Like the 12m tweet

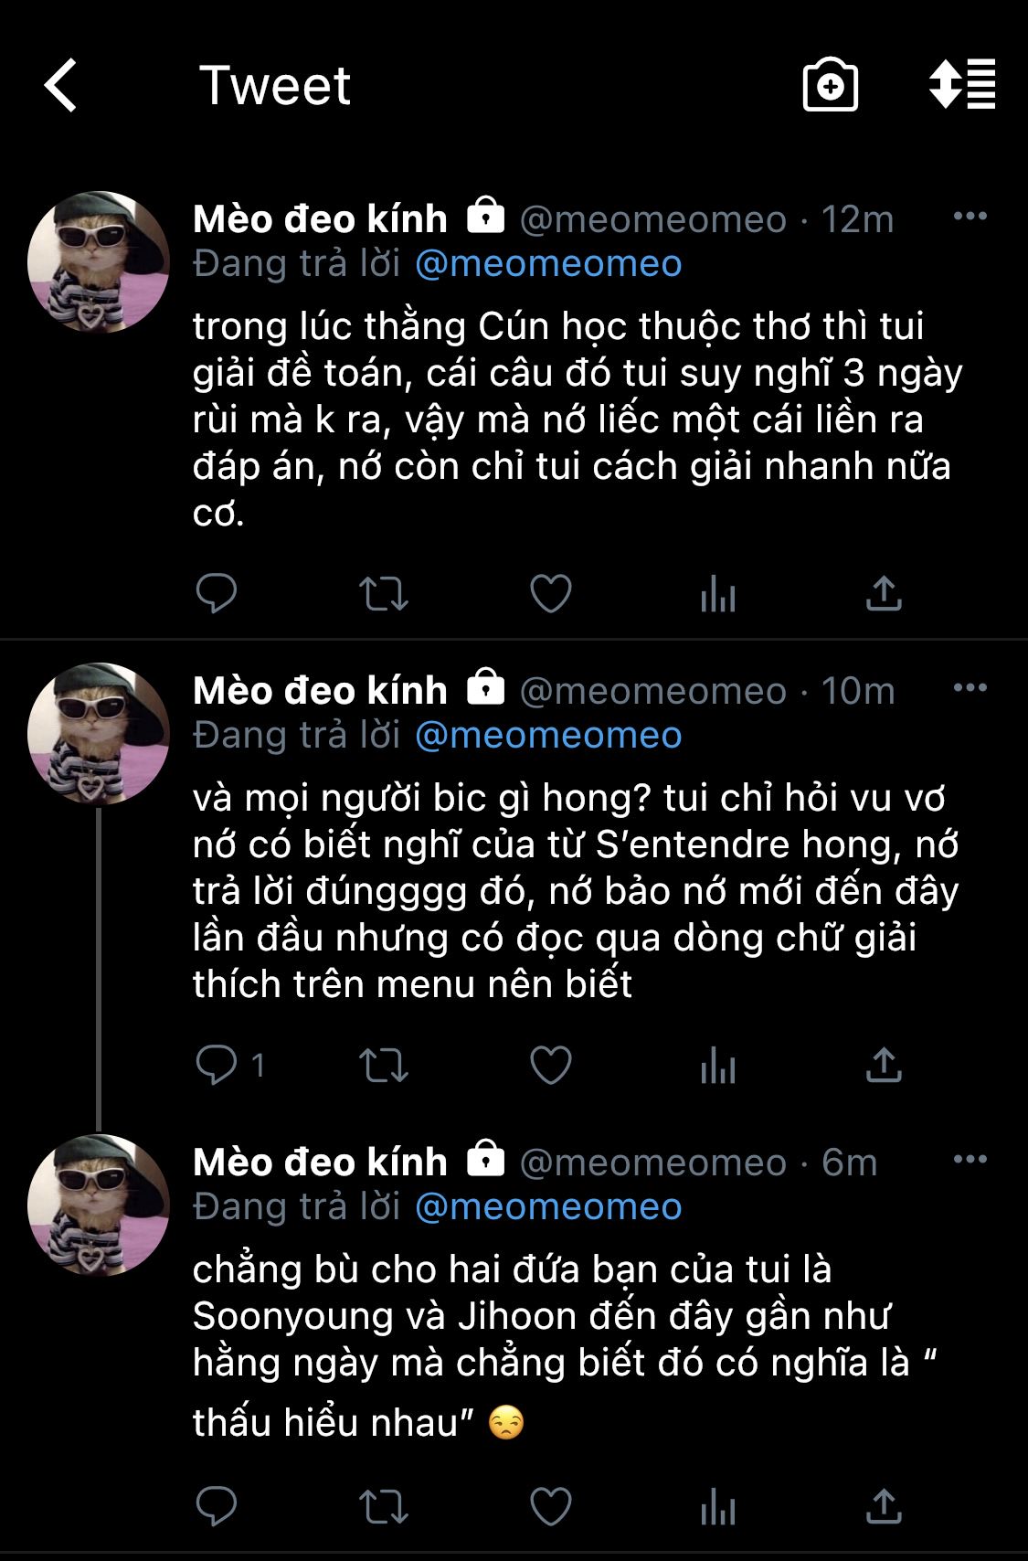pyautogui.click(x=551, y=594)
